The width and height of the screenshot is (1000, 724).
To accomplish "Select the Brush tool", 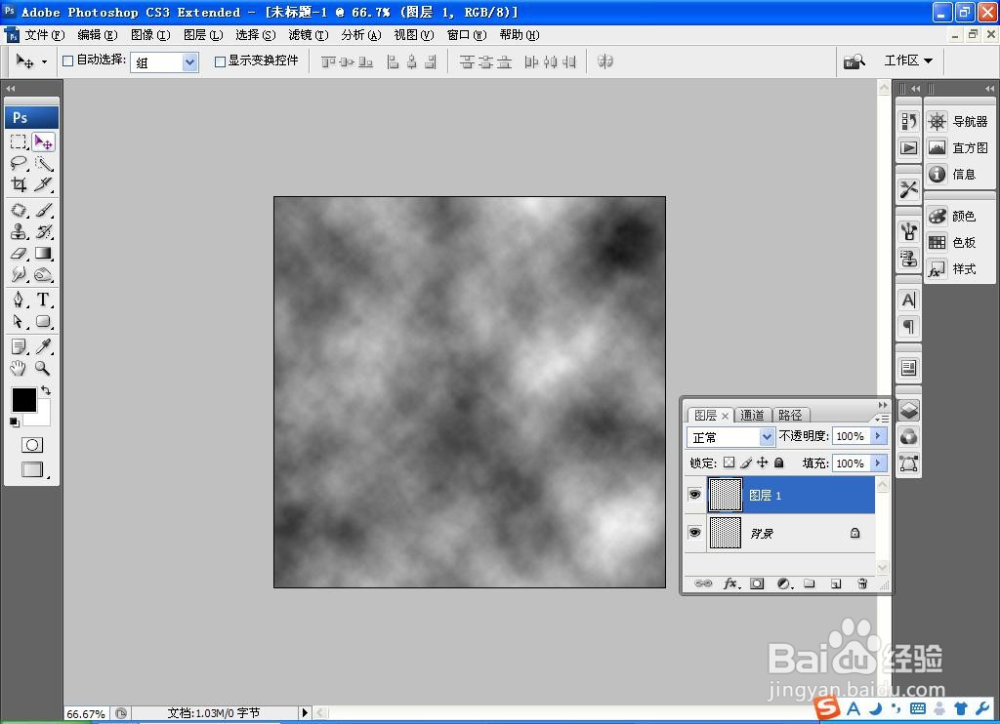I will coord(43,211).
